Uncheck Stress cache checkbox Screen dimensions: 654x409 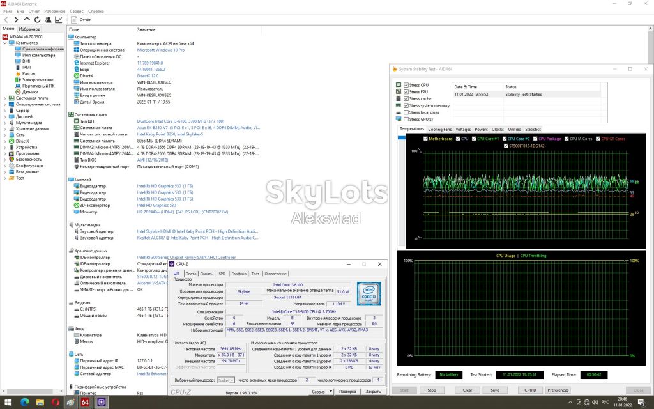(406, 98)
